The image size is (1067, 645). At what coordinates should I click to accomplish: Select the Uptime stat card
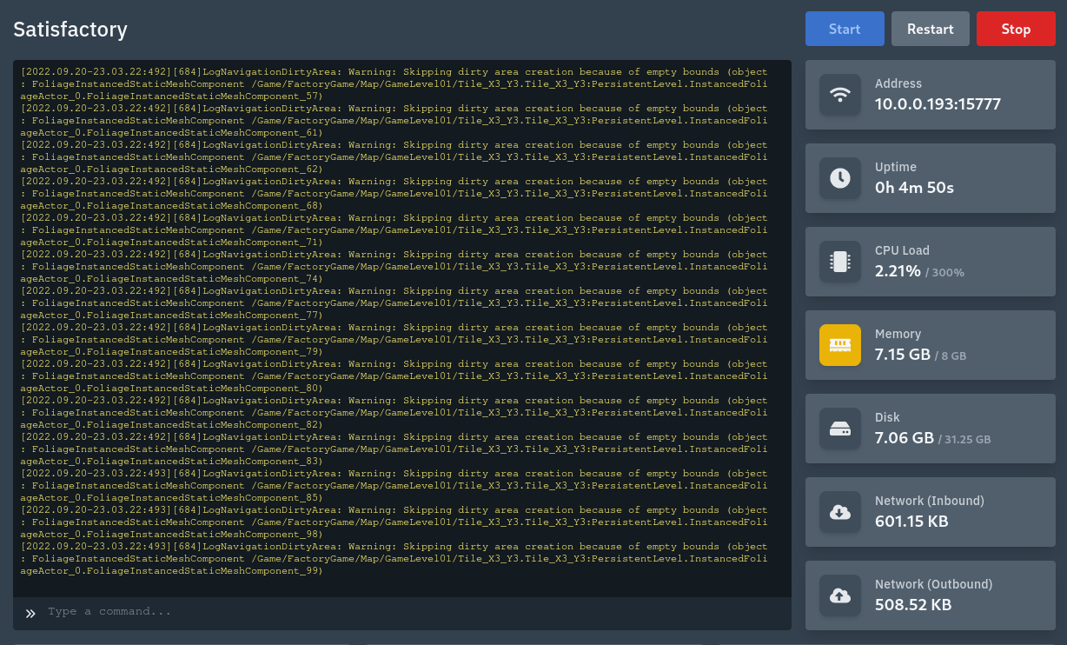click(930, 178)
